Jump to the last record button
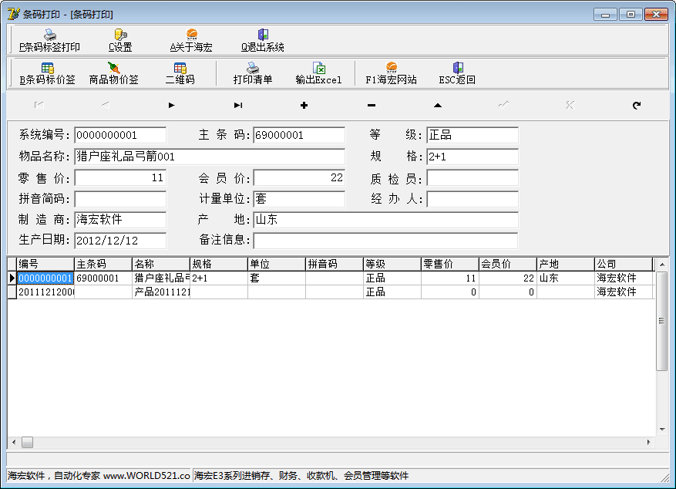Image resolution: width=676 pixels, height=489 pixels. [238, 105]
